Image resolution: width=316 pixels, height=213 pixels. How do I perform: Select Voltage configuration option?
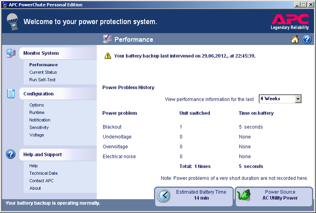(37, 135)
